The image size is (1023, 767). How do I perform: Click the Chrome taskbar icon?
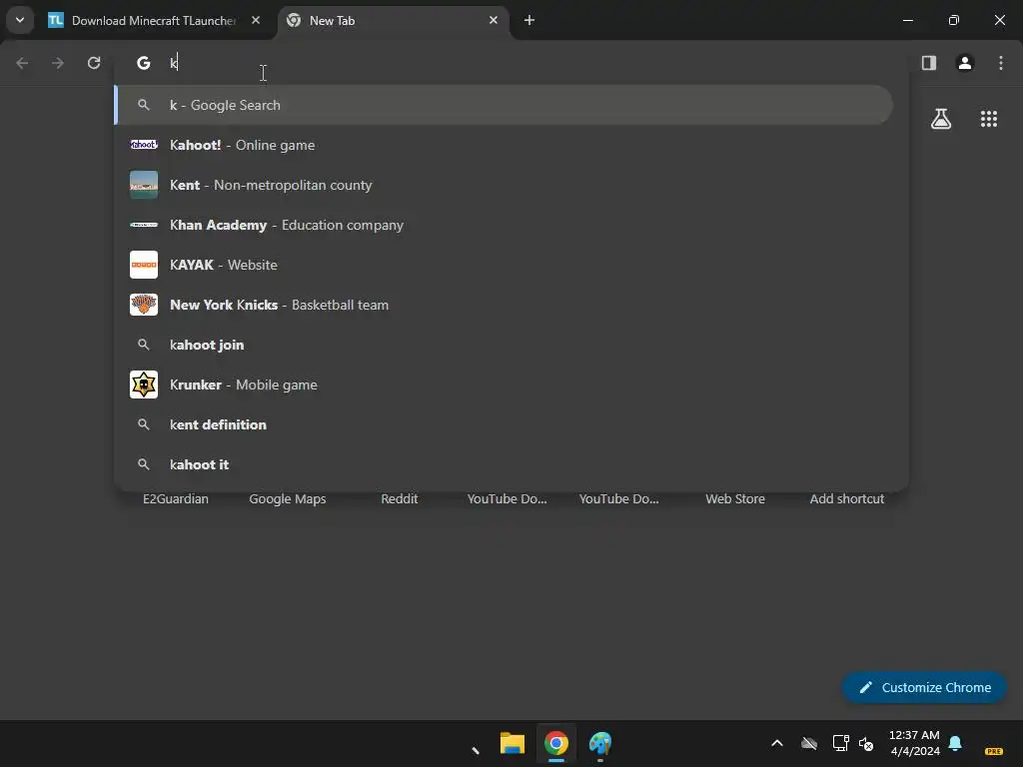556,743
